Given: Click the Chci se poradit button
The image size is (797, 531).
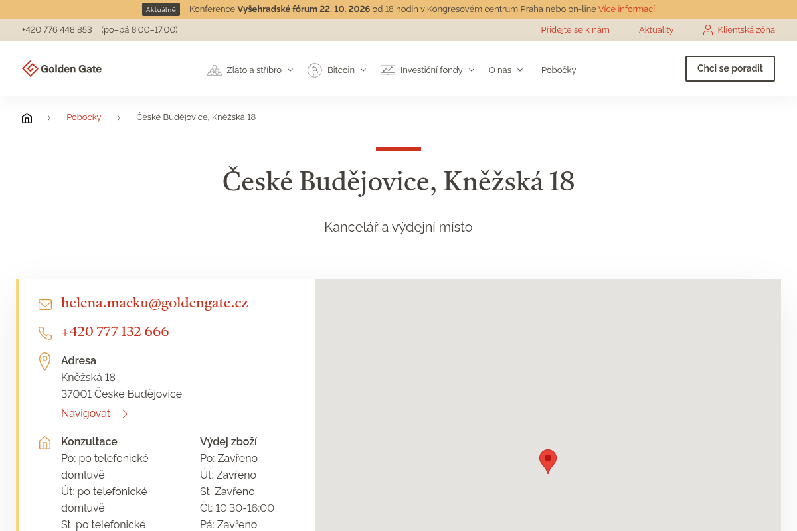Looking at the screenshot, I should pyautogui.click(x=730, y=68).
